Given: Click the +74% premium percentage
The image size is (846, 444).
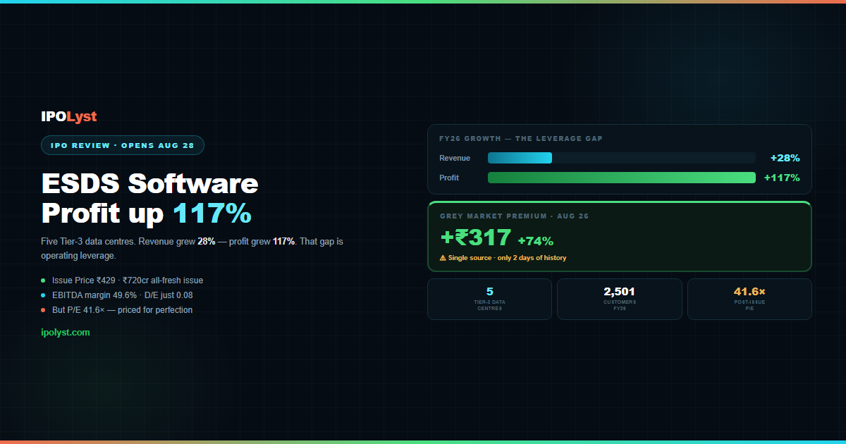Looking at the screenshot, I should pos(536,240).
